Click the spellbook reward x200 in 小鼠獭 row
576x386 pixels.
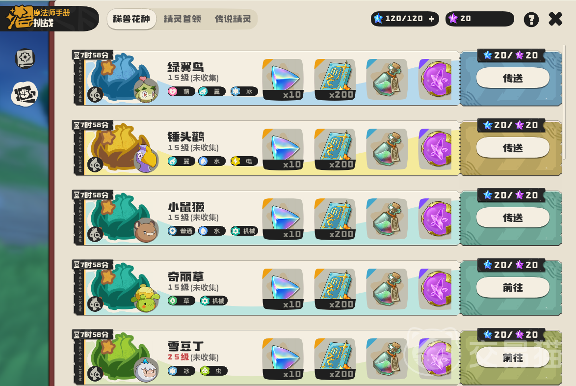(335, 219)
